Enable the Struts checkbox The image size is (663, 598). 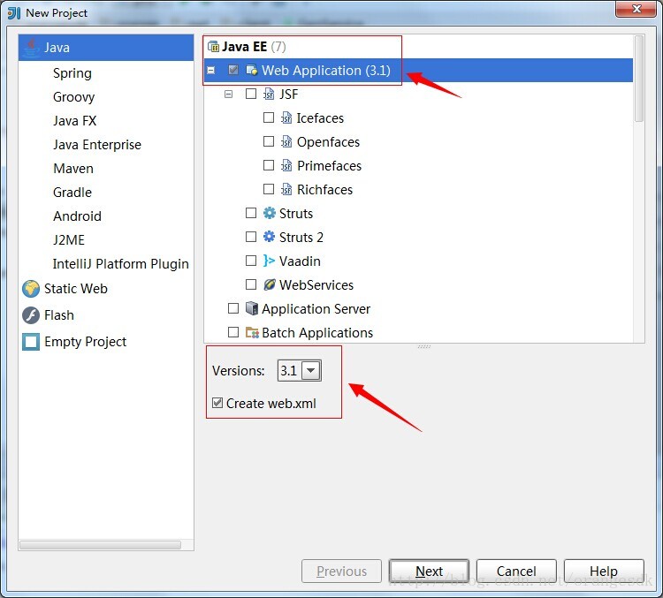click(x=251, y=213)
